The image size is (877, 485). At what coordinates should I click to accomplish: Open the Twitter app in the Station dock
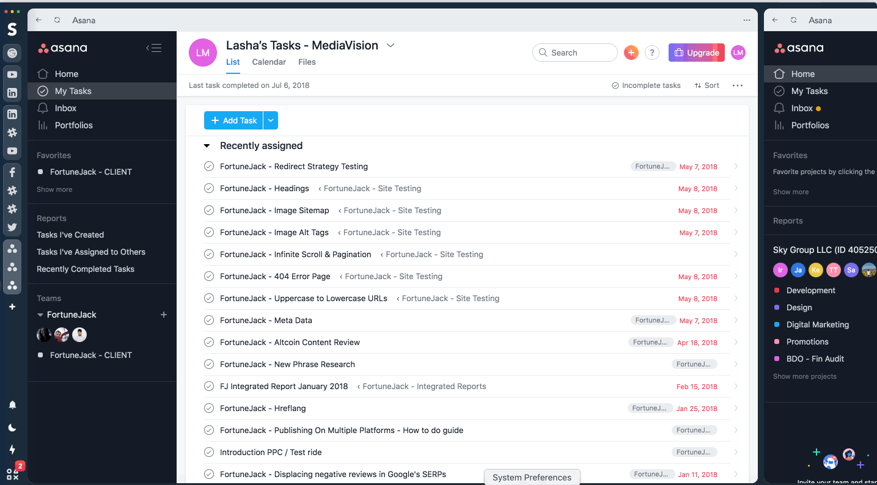(12, 227)
